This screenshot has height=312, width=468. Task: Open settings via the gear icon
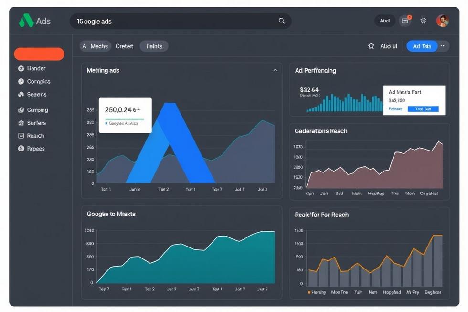(423, 21)
